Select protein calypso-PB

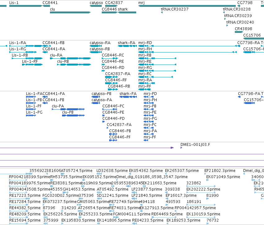point(96,97)
